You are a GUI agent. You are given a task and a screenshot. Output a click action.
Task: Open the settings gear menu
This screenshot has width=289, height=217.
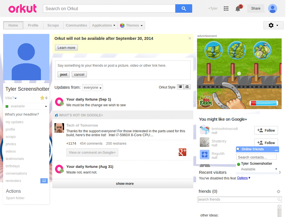pos(273,25)
